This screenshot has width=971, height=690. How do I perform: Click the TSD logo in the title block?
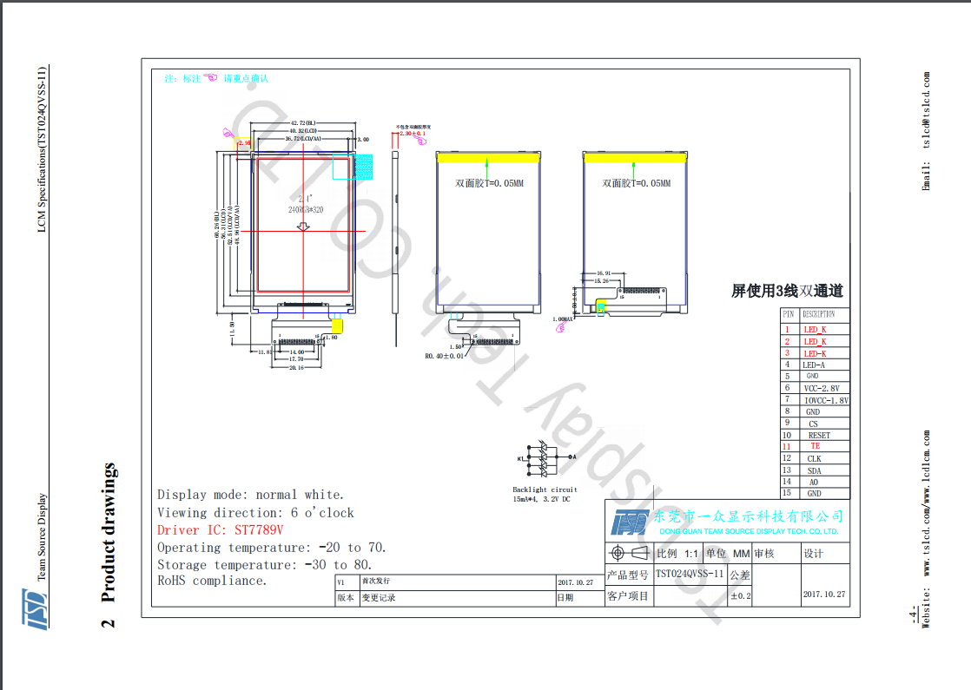[630, 521]
